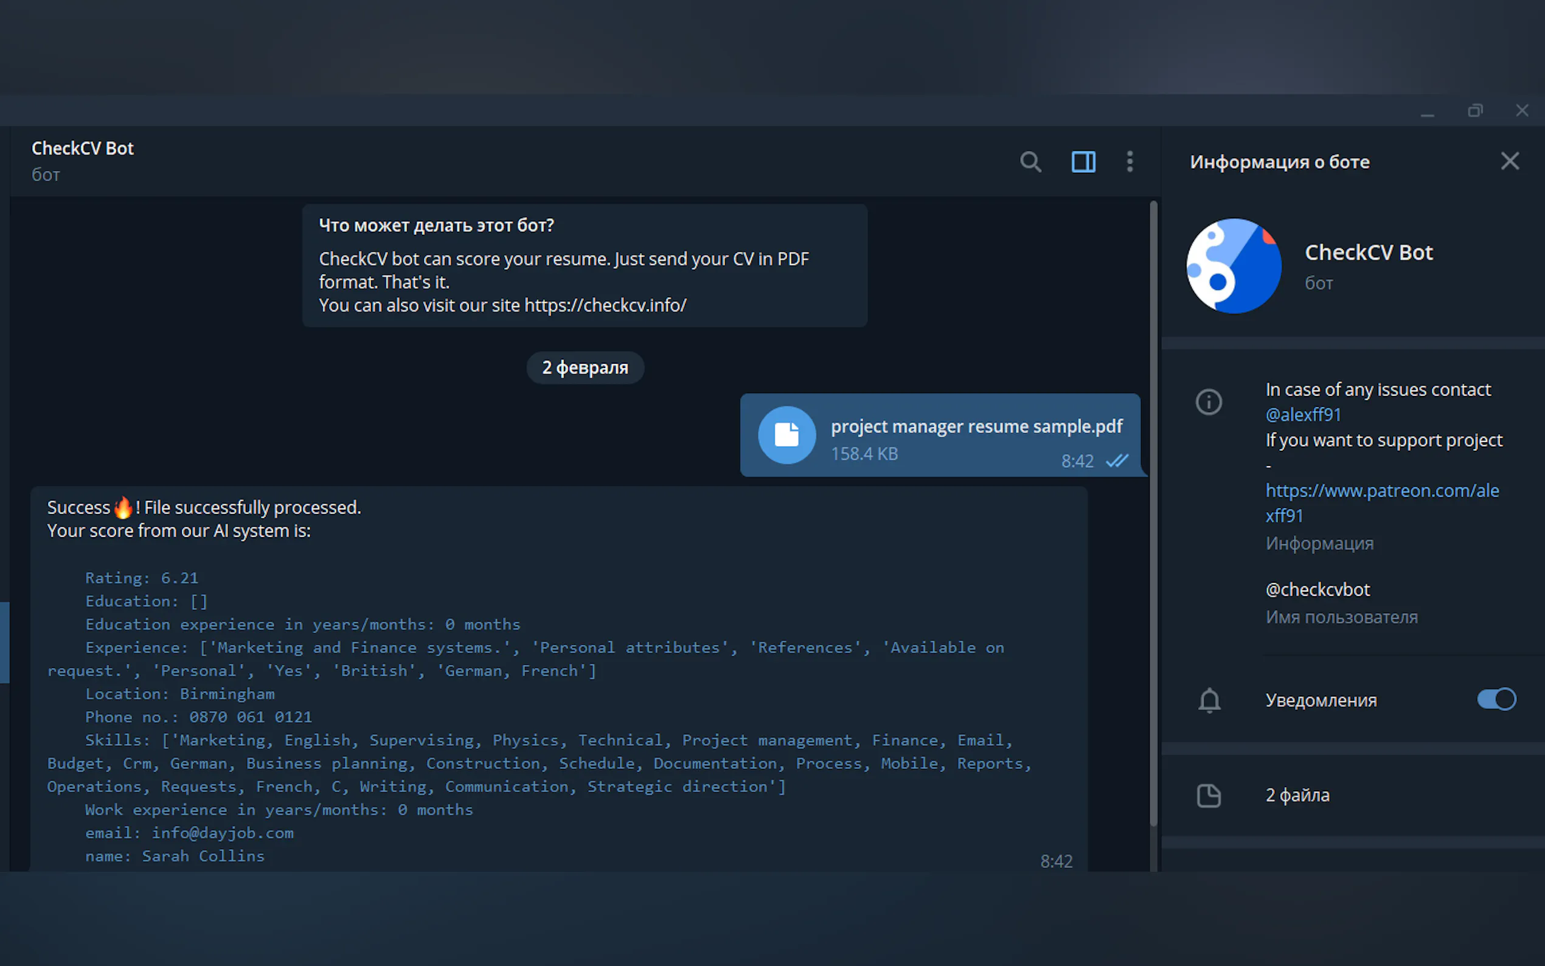
Task: Open the 2 файла shared files section
Action: [x=1297, y=796]
